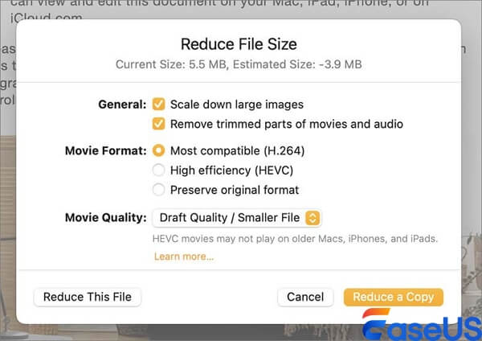
Task: Click the General: section label
Action: coord(123,105)
